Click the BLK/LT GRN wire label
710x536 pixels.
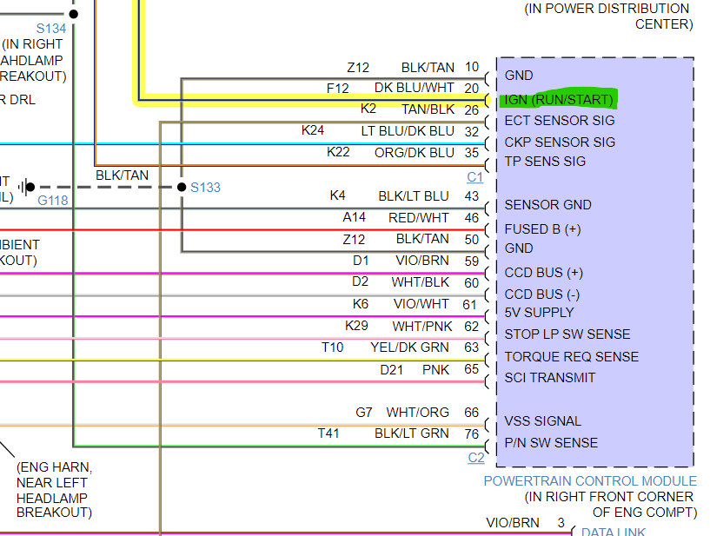tap(412, 433)
